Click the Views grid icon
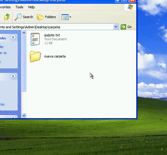The width and height of the screenshot is (167, 155). coord(65,17)
